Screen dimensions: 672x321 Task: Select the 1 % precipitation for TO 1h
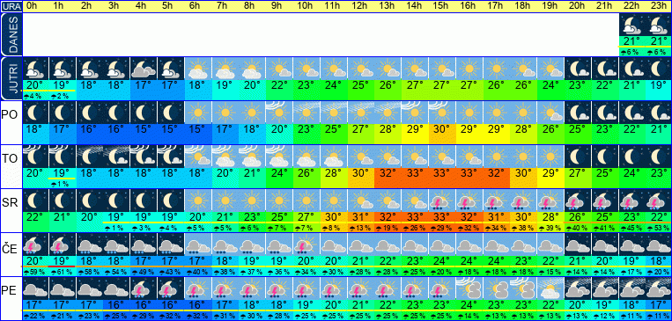coord(60,184)
